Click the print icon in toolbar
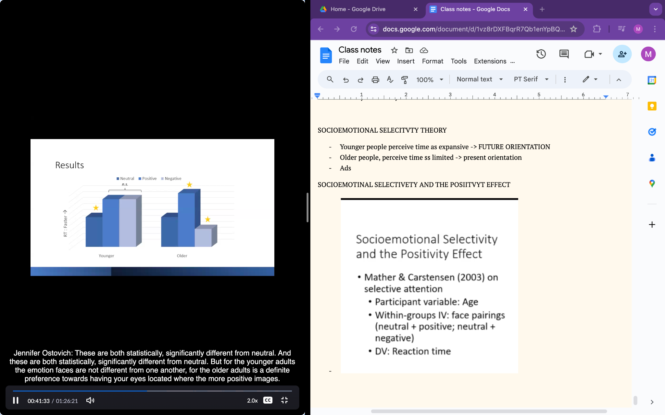The width and height of the screenshot is (665, 415). click(x=375, y=79)
